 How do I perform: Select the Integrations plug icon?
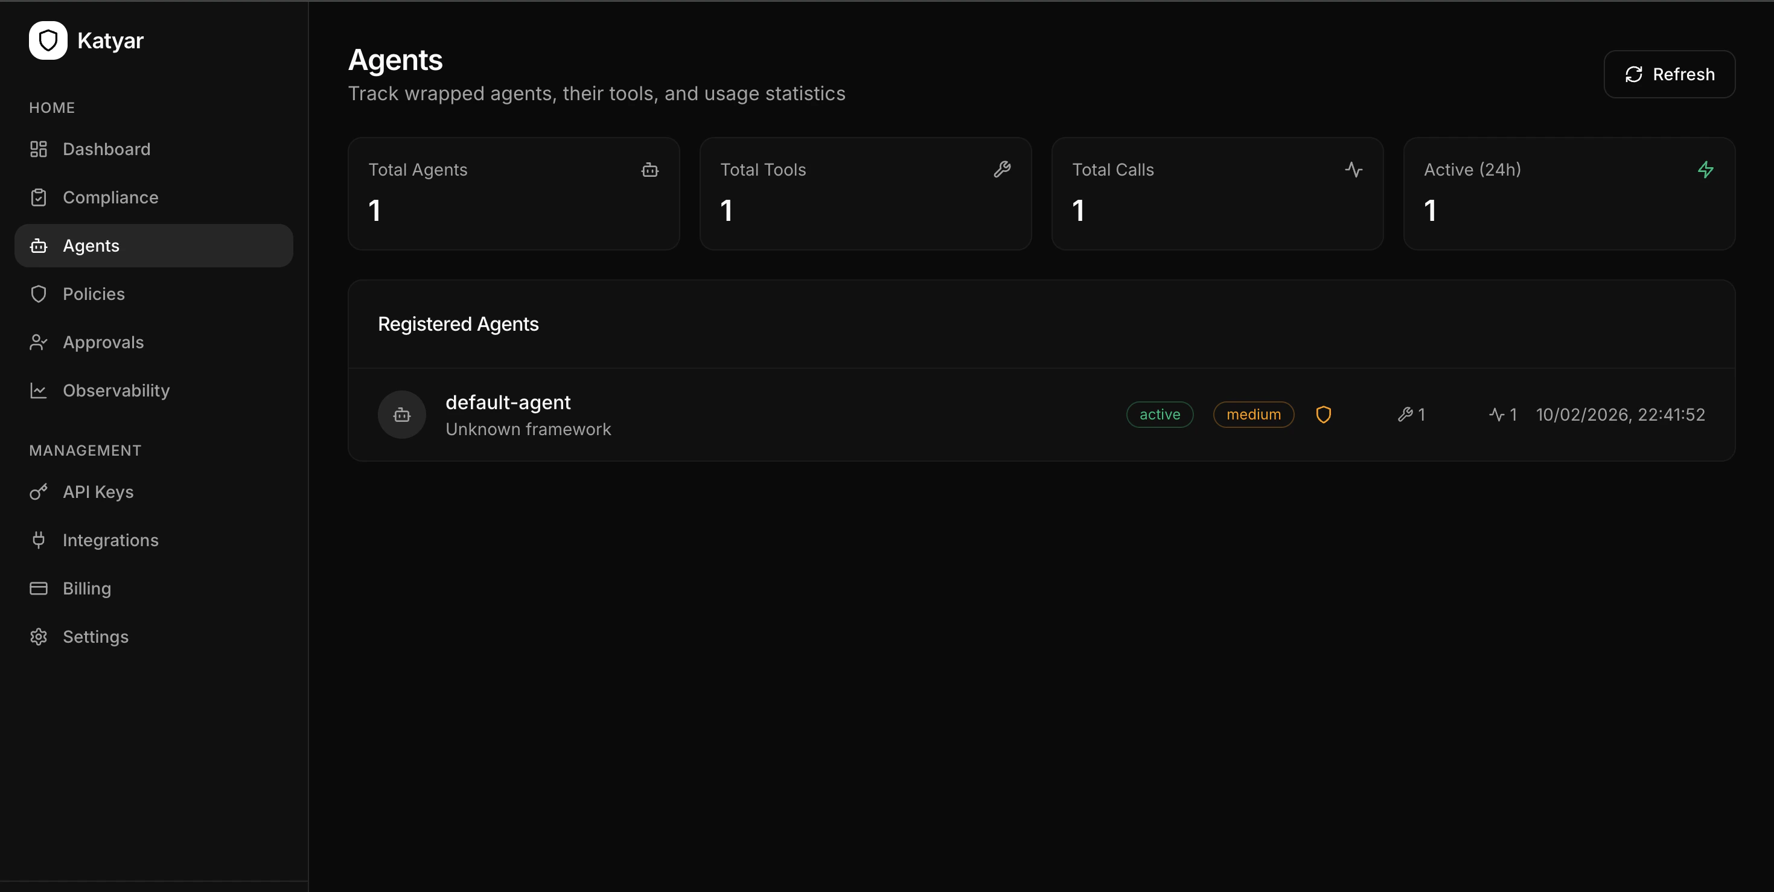pos(39,540)
